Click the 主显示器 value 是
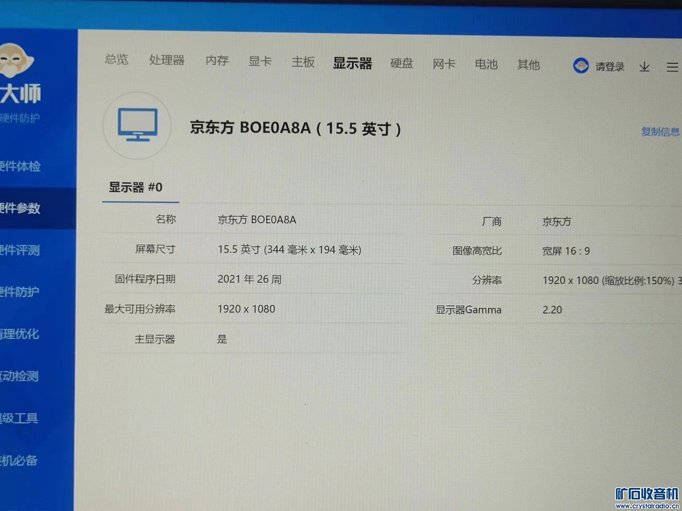 pos(222,339)
